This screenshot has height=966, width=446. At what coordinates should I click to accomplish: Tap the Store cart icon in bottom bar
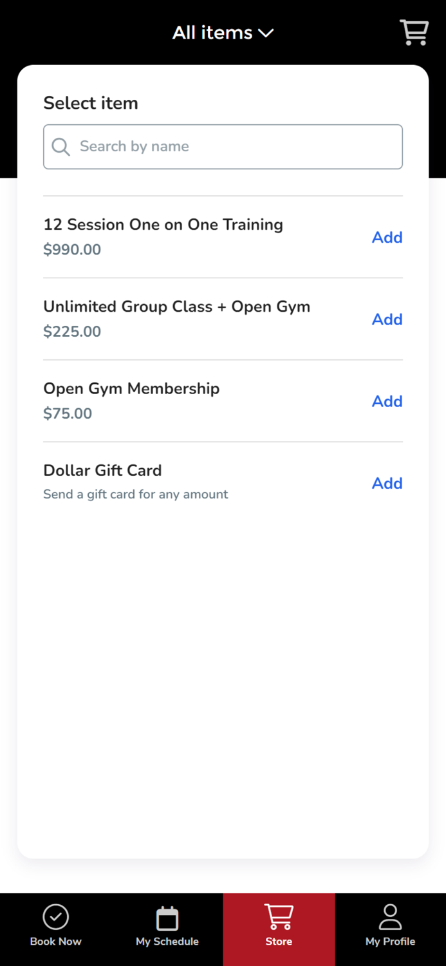(x=279, y=917)
